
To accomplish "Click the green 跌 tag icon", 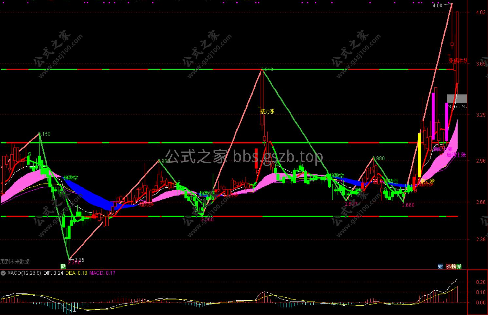I will [x=63, y=266].
